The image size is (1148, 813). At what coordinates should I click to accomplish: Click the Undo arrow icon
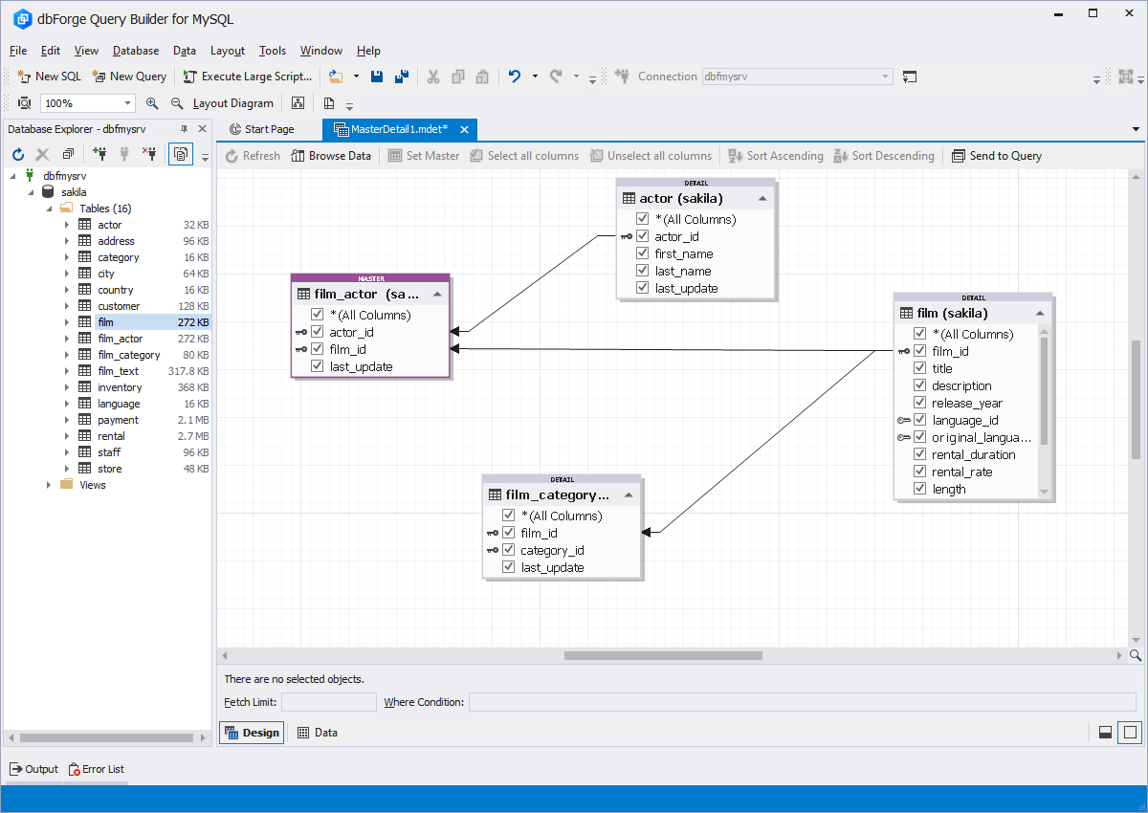515,77
